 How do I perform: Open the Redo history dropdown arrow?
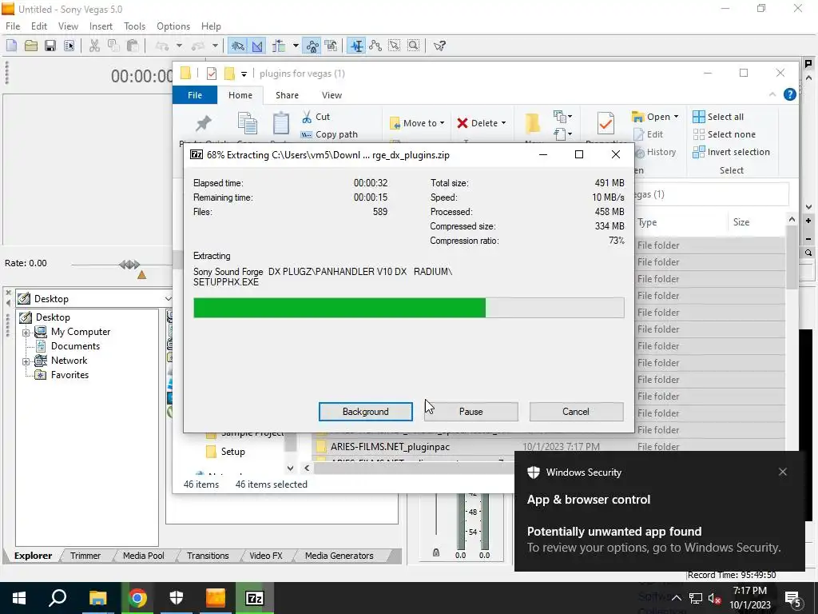coord(214,46)
